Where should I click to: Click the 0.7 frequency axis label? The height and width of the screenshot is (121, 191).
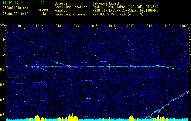2,100
